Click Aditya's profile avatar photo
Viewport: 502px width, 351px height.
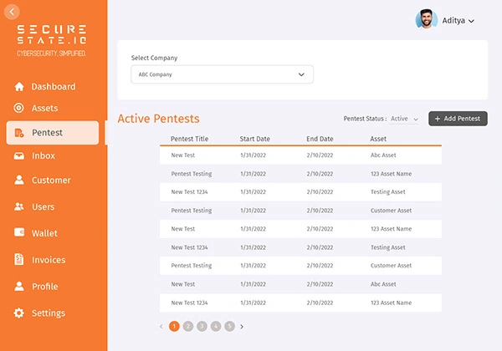click(x=426, y=19)
